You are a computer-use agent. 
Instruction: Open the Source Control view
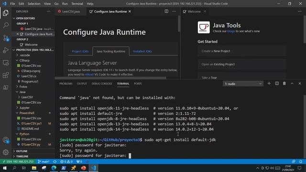pyautogui.click(x=6, y=38)
